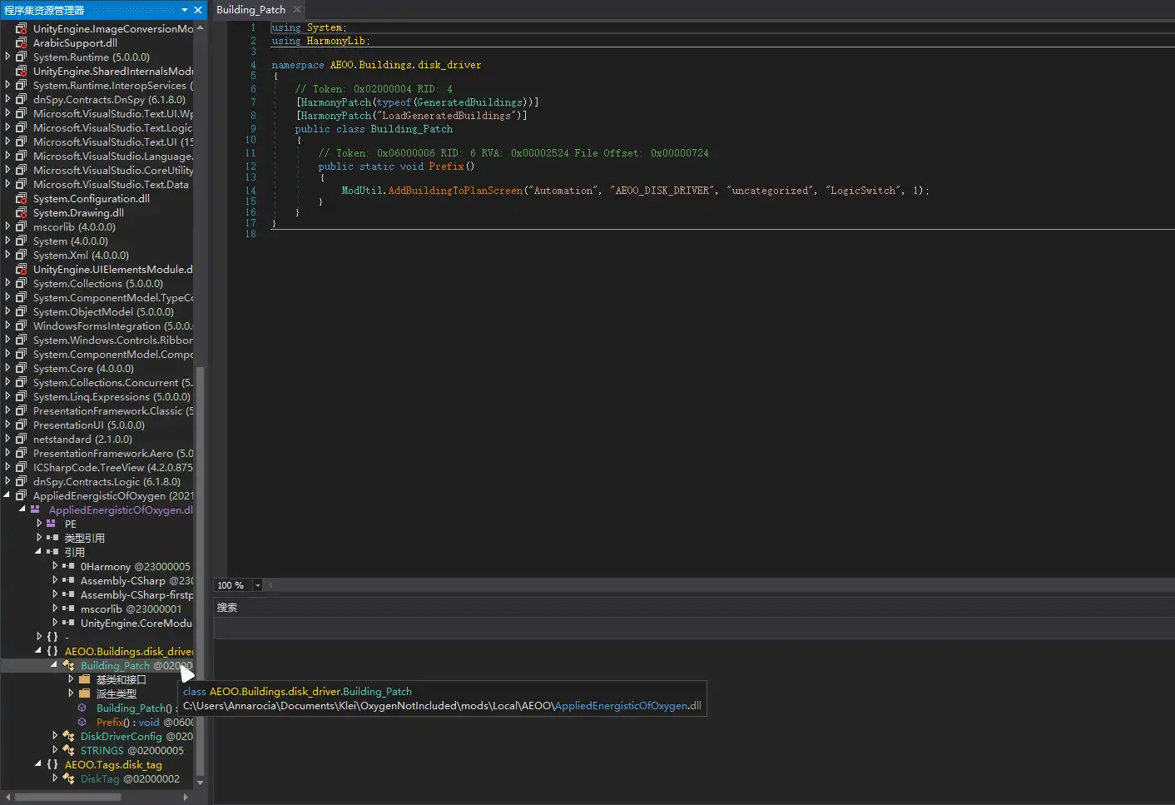Select the Prefix() method icon in the tree
The width and height of the screenshot is (1175, 805).
[81, 722]
